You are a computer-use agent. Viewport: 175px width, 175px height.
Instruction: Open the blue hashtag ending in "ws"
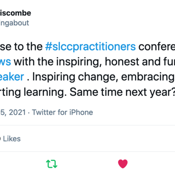coord(5,62)
